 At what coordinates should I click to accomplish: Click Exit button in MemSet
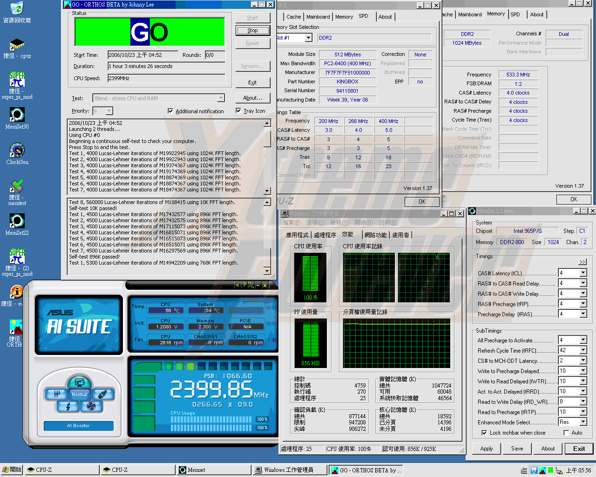(579, 449)
